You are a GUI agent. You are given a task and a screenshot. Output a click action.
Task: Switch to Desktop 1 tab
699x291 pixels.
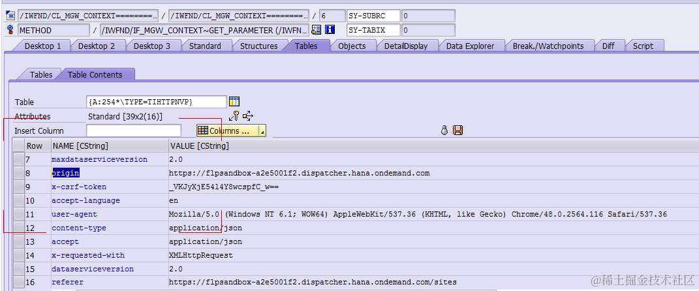pos(43,46)
